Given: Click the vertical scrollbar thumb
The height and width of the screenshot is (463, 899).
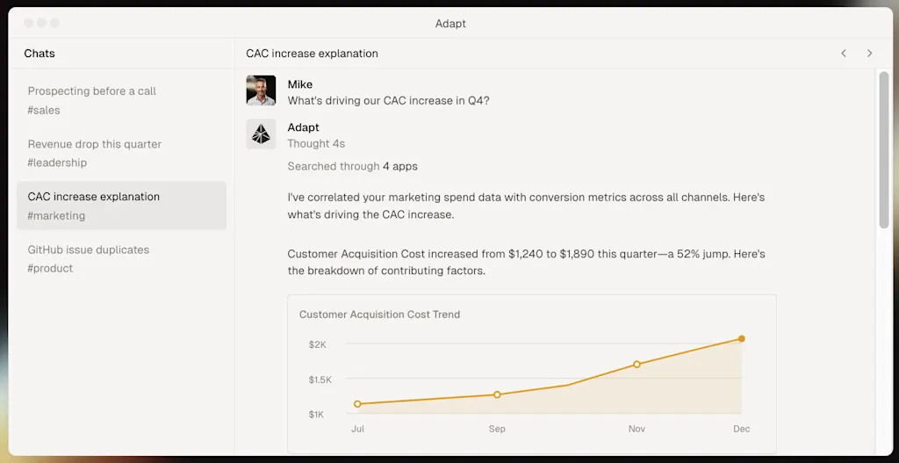Looking at the screenshot, I should [883, 149].
